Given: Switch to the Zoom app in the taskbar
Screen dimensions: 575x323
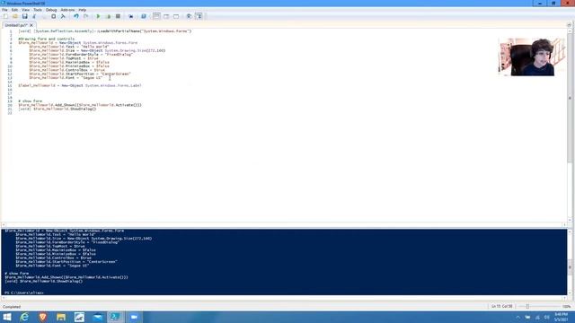Looking at the screenshot, I should [x=134, y=317].
